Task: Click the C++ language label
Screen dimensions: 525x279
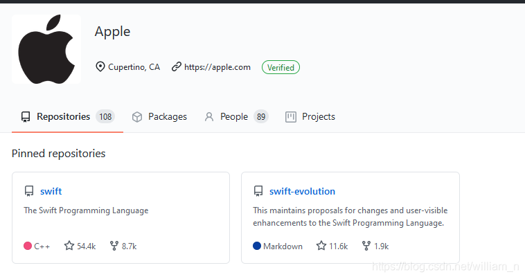Action: click(42, 246)
